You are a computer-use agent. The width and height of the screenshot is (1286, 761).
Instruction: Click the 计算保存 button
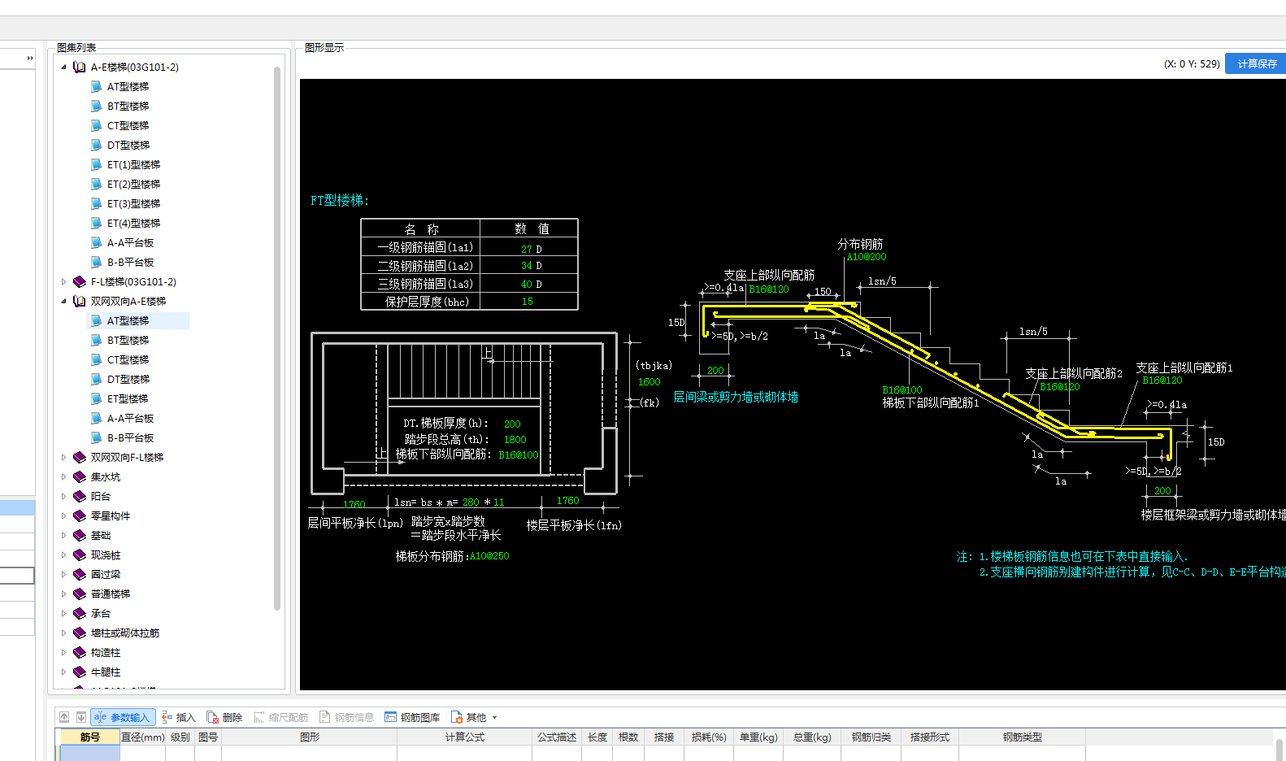click(1256, 63)
